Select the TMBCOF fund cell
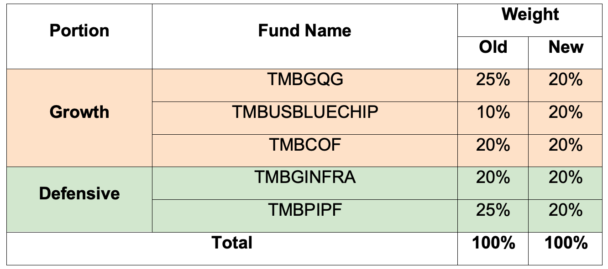Viewport: 608px width, 269px height. (x=305, y=145)
